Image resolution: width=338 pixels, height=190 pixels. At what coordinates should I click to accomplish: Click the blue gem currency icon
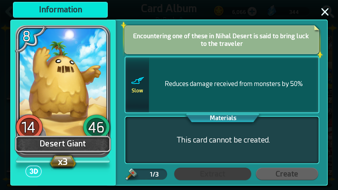pyautogui.click(x=272, y=11)
